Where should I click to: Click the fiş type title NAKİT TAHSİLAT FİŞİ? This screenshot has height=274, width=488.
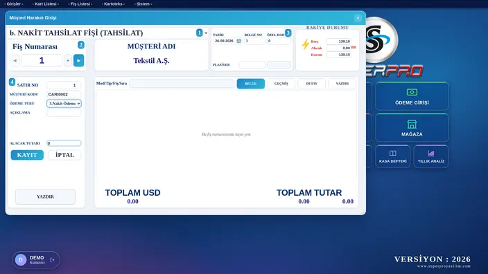pos(76,33)
